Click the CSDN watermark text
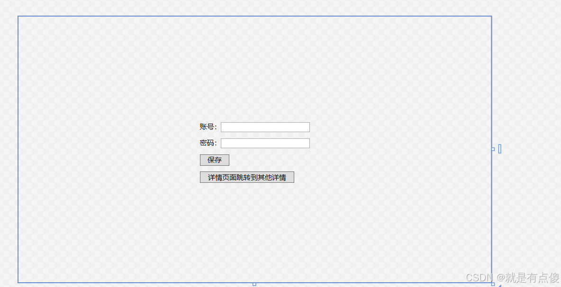This screenshot has height=287, width=561. point(480,278)
